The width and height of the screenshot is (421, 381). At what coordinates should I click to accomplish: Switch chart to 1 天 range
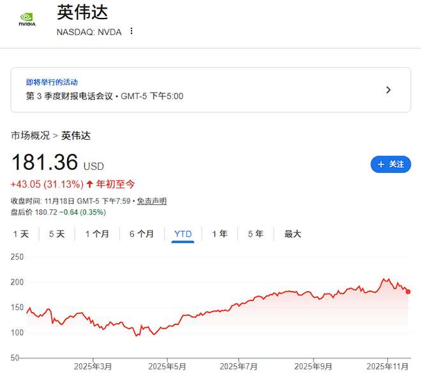click(x=21, y=234)
